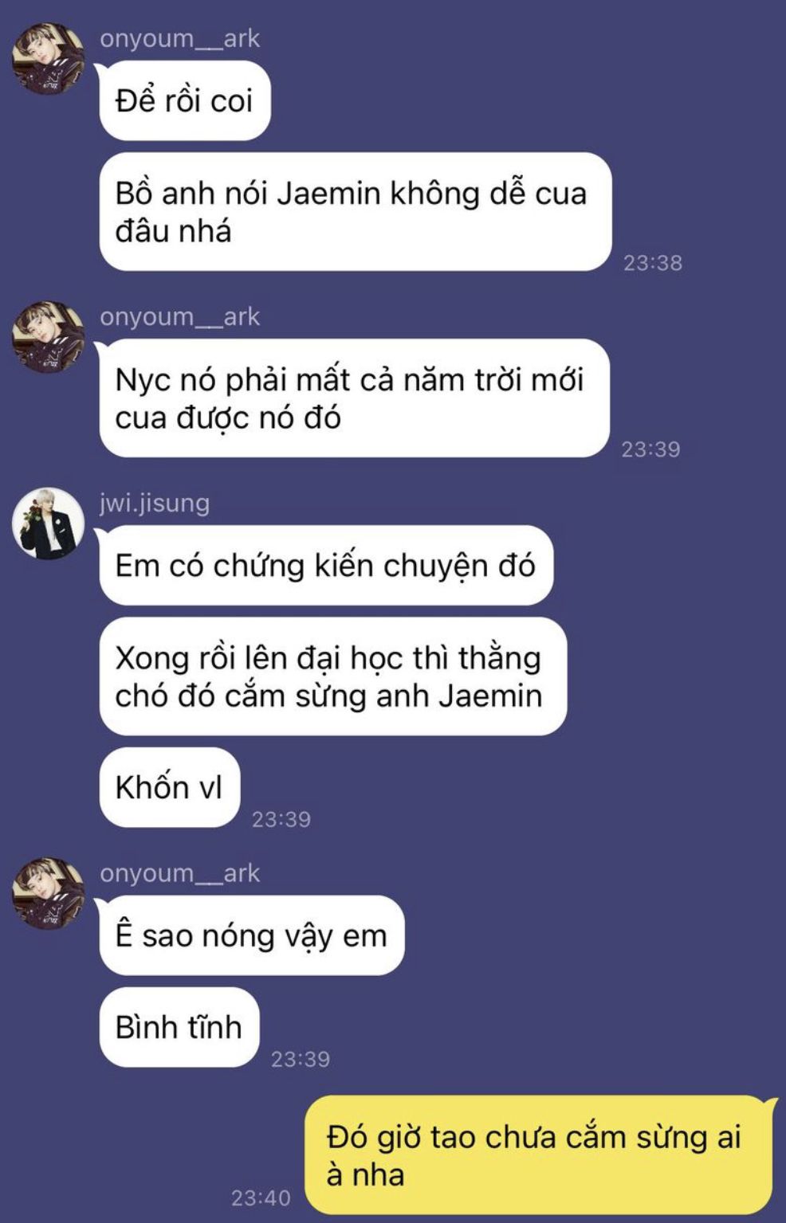Image resolution: width=786 pixels, height=1223 pixels.
Task: Select the "Ê sao nóng vậy em" bubble
Action: [251, 935]
